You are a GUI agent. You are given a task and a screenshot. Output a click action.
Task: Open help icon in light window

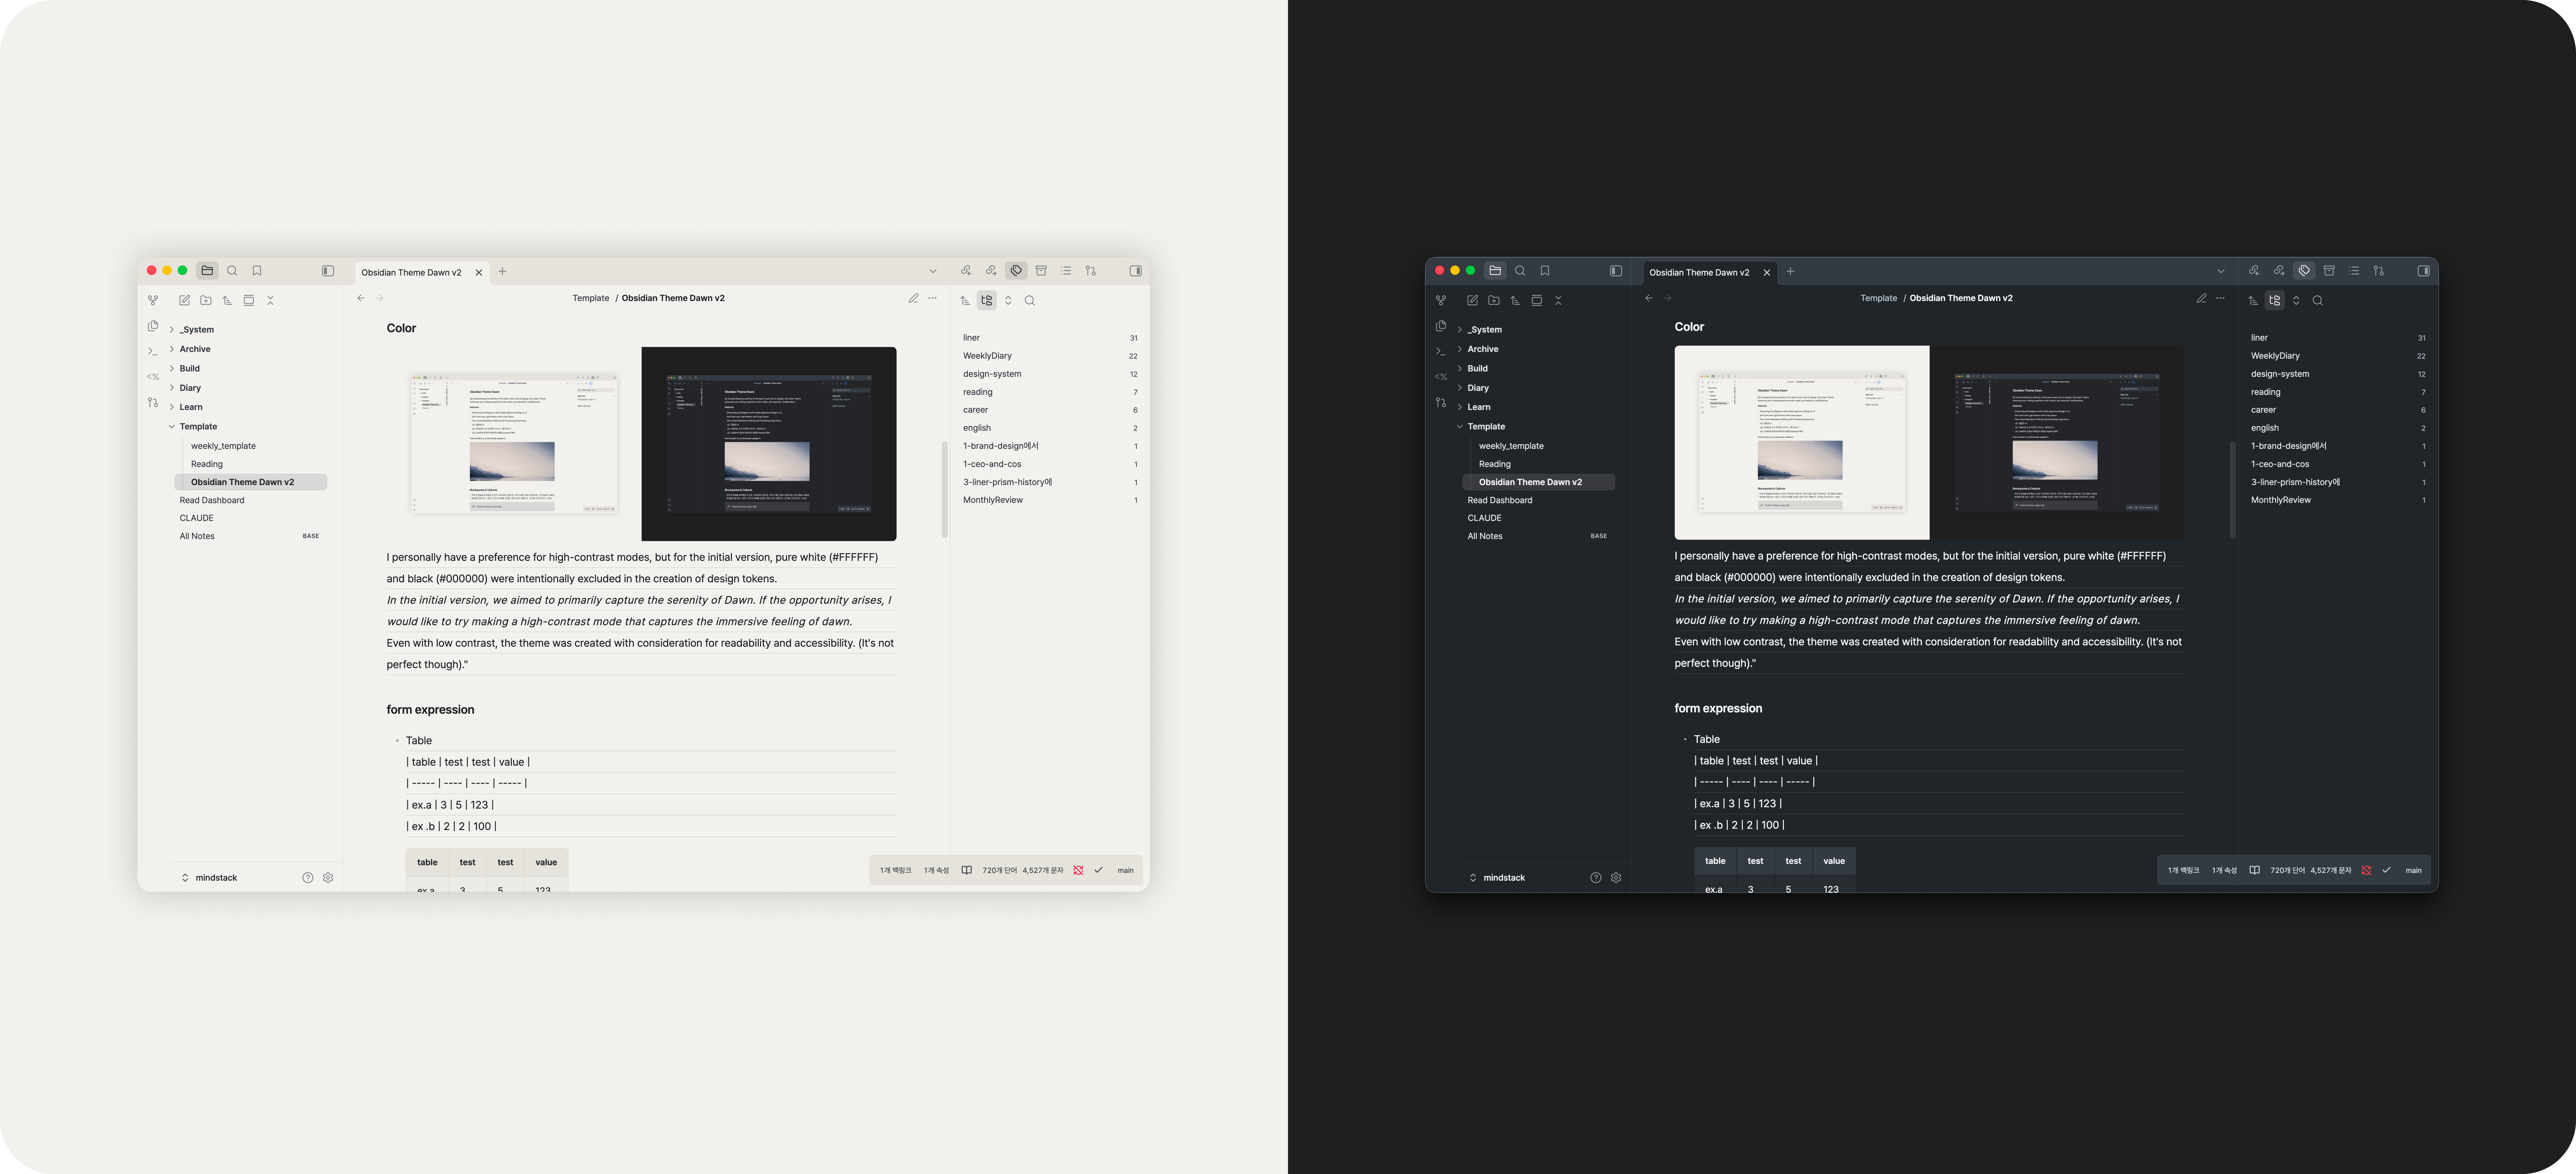coord(308,877)
